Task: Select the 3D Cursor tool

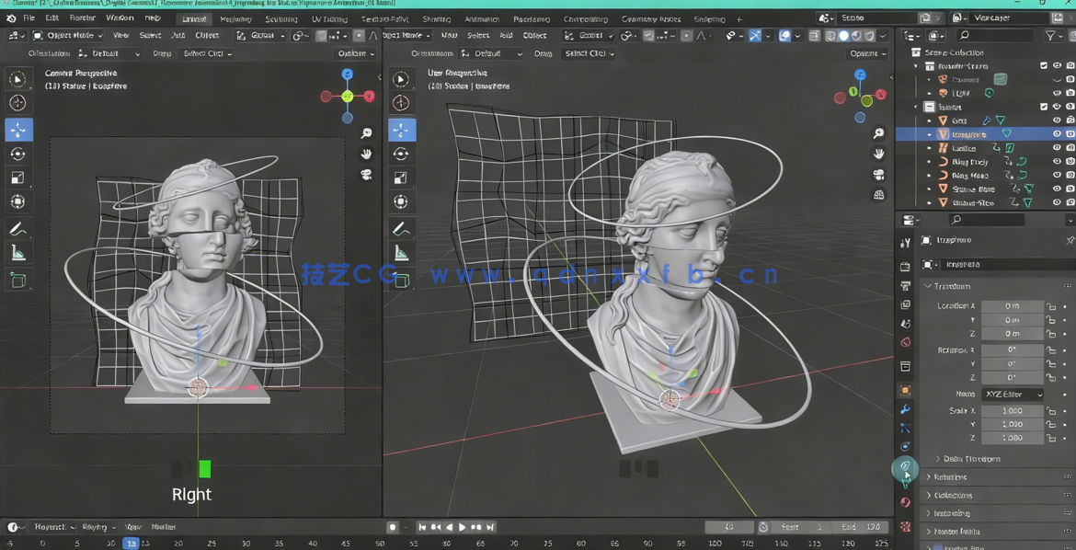Action: [18, 104]
